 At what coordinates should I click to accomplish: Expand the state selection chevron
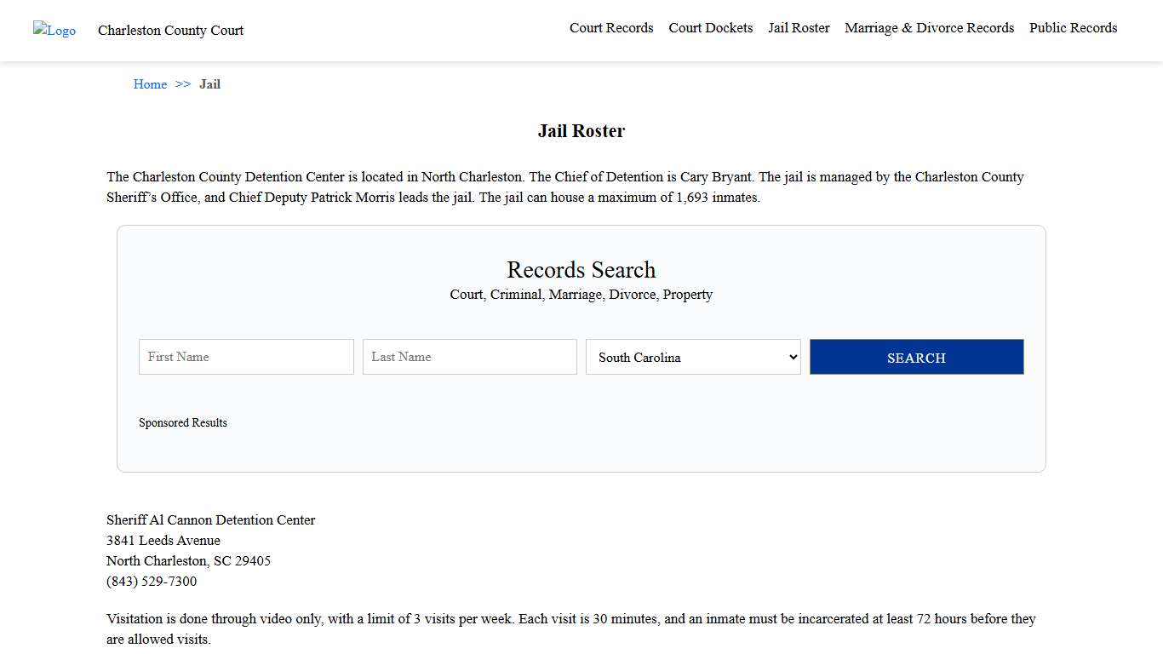pyautogui.click(x=790, y=357)
